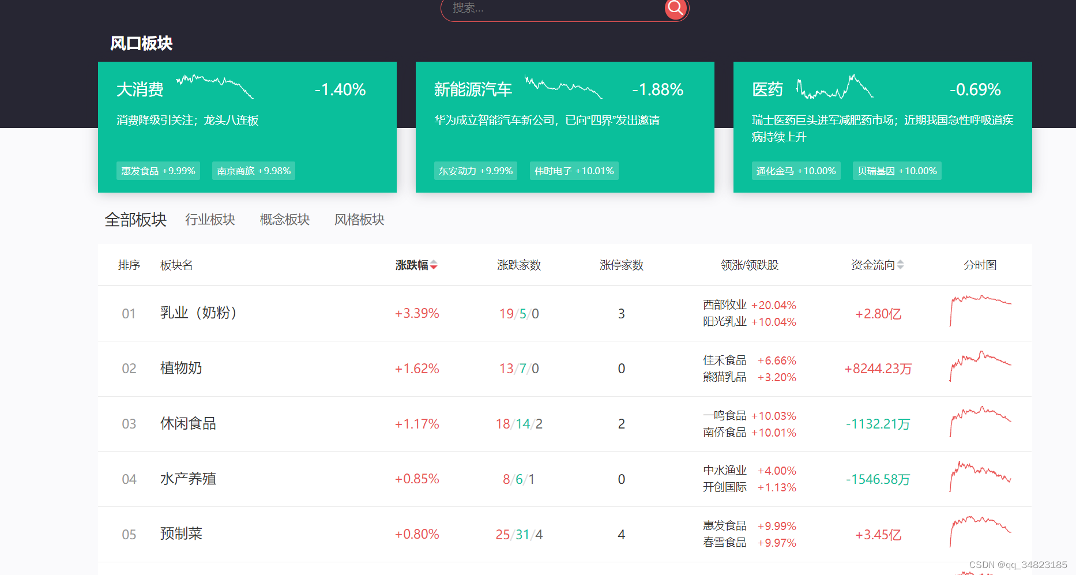This screenshot has width=1076, height=575.
Task: Click the +8244.23万 fund flow value
Action: pyautogui.click(x=878, y=369)
